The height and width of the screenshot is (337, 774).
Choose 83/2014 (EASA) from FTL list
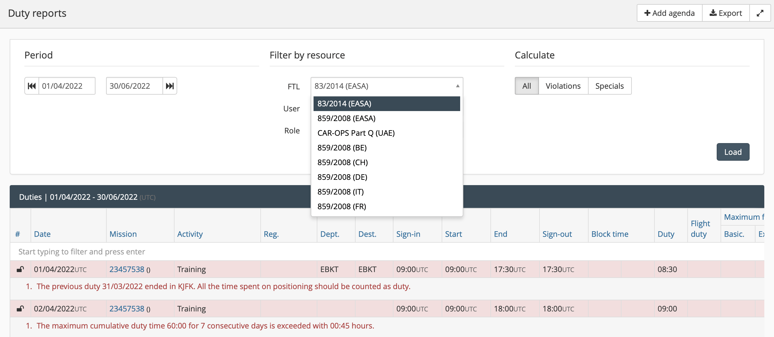pyautogui.click(x=387, y=104)
